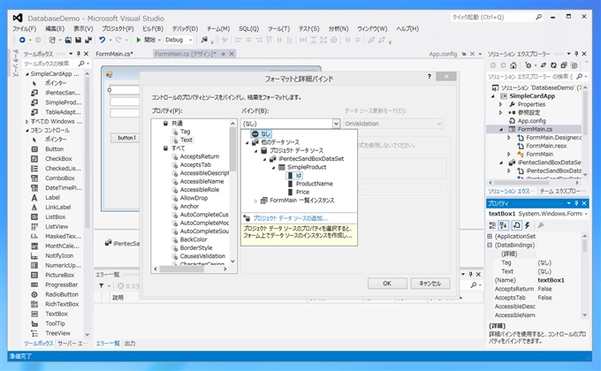Open the Bind combo box dropdown arrow
The width and height of the screenshot is (601, 371).
point(336,124)
